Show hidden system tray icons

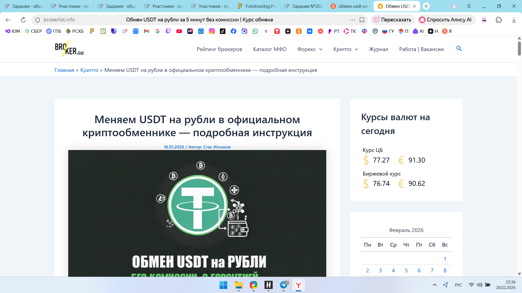pyautogui.click(x=434, y=285)
